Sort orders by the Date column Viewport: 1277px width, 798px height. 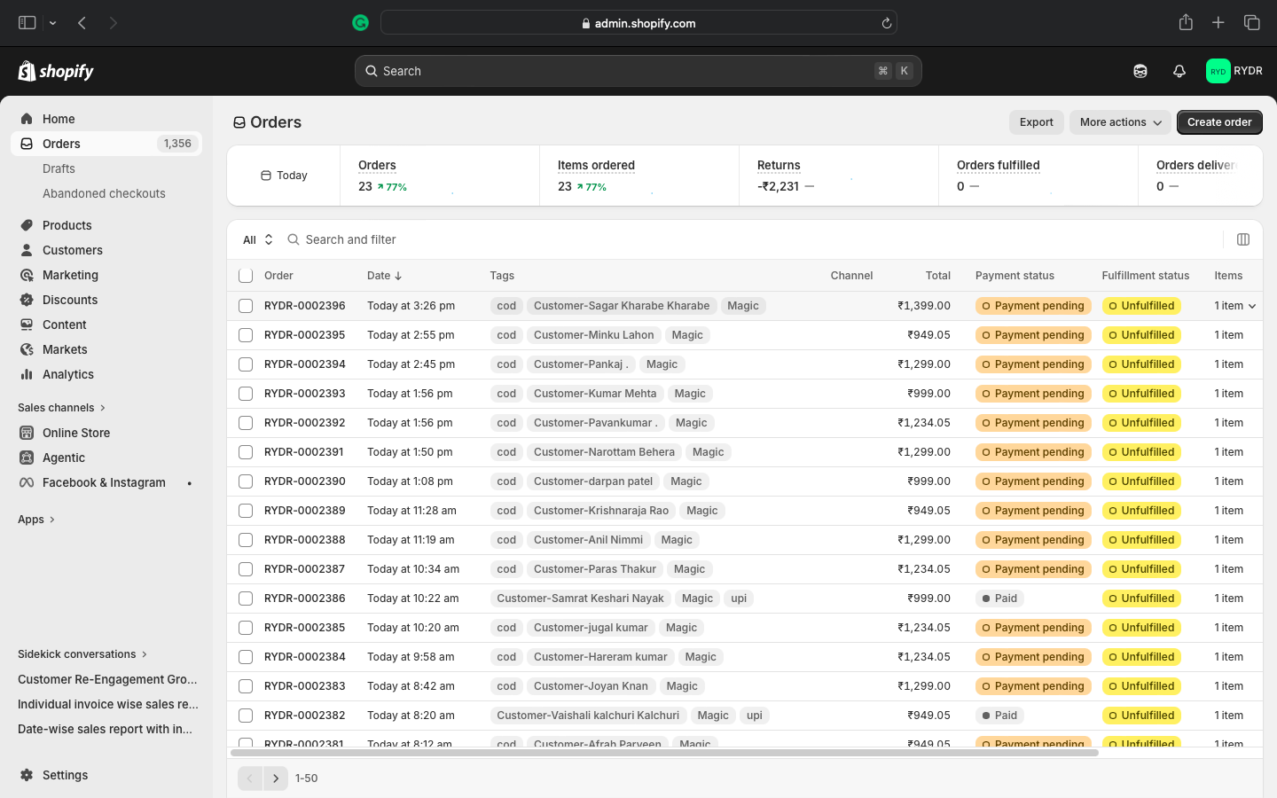coord(385,276)
